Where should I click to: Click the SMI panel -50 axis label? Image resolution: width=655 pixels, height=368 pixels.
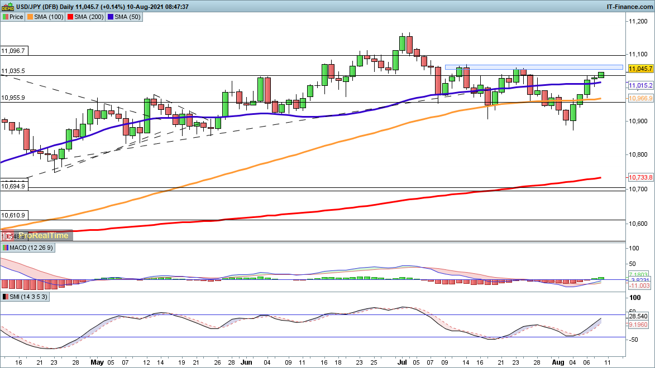pyautogui.click(x=633, y=340)
